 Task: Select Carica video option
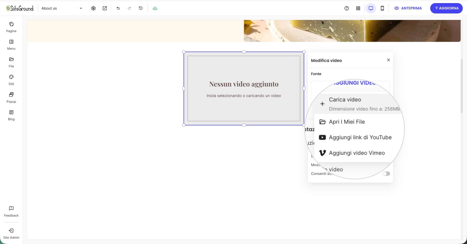357,104
